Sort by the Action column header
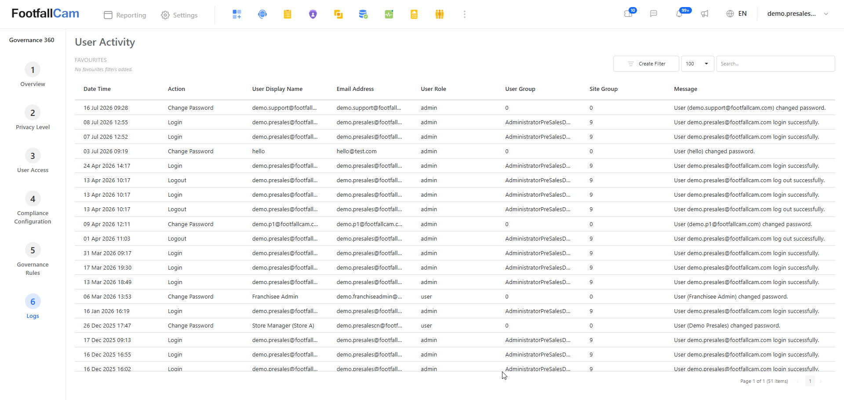 pyautogui.click(x=176, y=89)
